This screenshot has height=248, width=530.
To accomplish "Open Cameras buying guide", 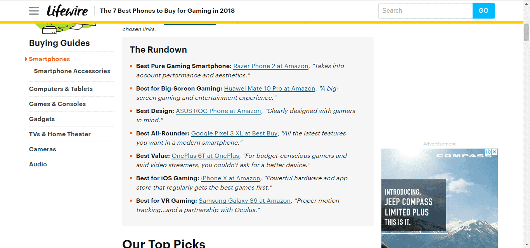I will pos(43,149).
